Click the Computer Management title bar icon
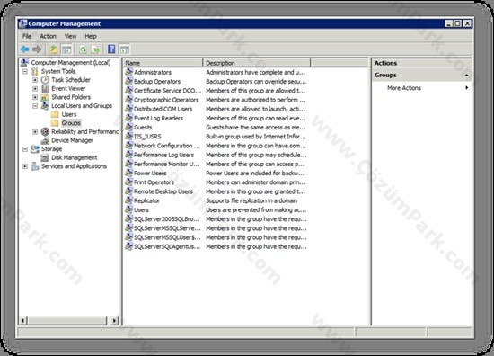 tap(22, 23)
